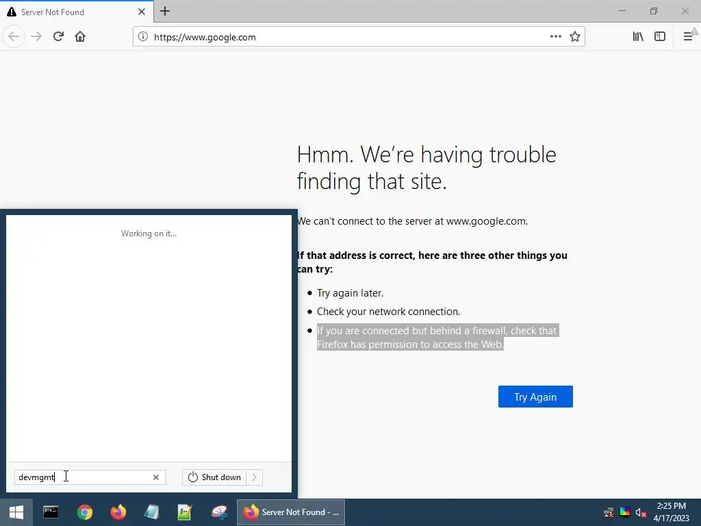Click the forward navigation arrow
This screenshot has height=526, width=701.
coord(36,37)
